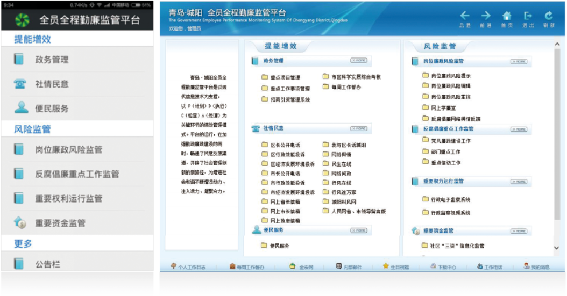Select the 提能增效 tab on desktop

tap(281, 46)
